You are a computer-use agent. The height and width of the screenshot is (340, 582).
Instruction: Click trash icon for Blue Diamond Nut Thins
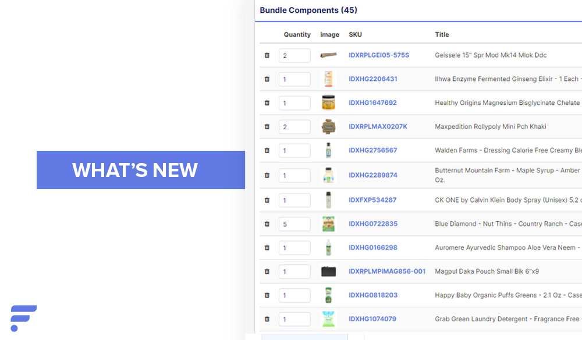point(267,224)
